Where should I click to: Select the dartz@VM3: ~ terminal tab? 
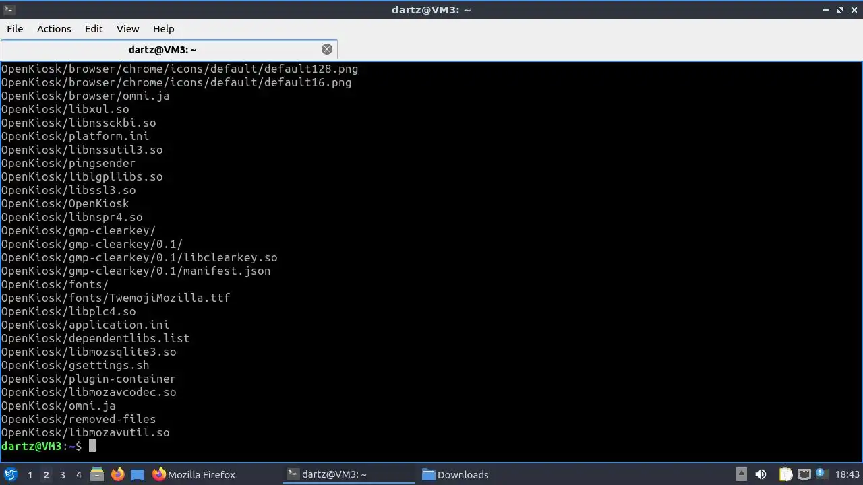pyautogui.click(x=169, y=50)
